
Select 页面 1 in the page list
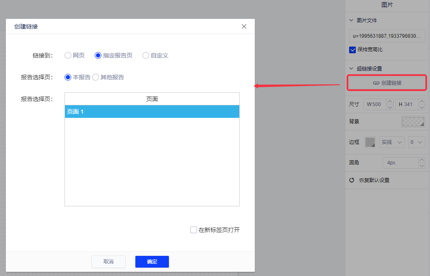click(152, 112)
